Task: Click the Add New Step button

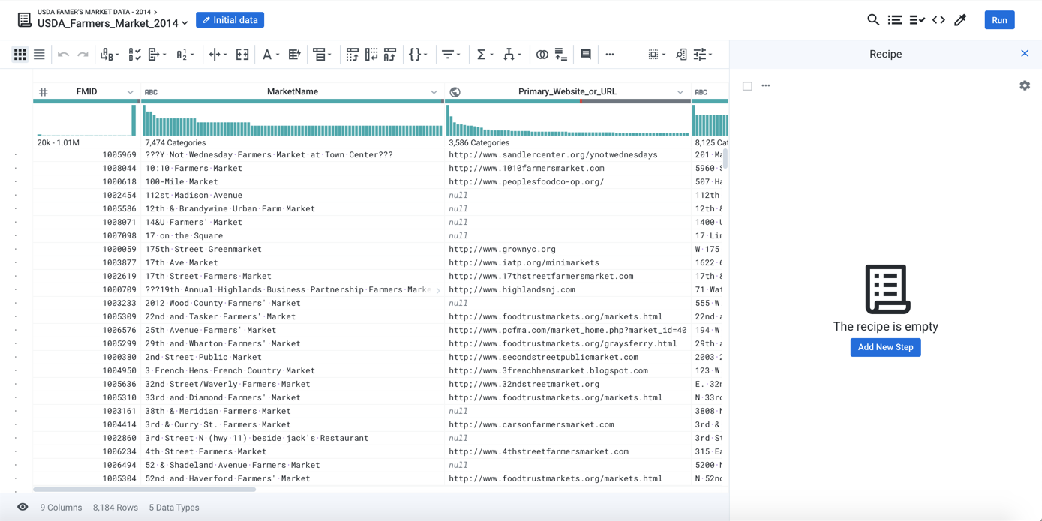Action: tap(885, 347)
